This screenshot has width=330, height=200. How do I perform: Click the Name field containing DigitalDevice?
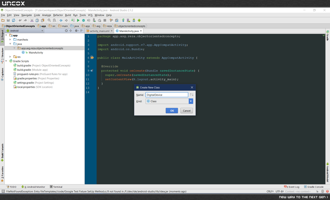pyautogui.click(x=167, y=95)
